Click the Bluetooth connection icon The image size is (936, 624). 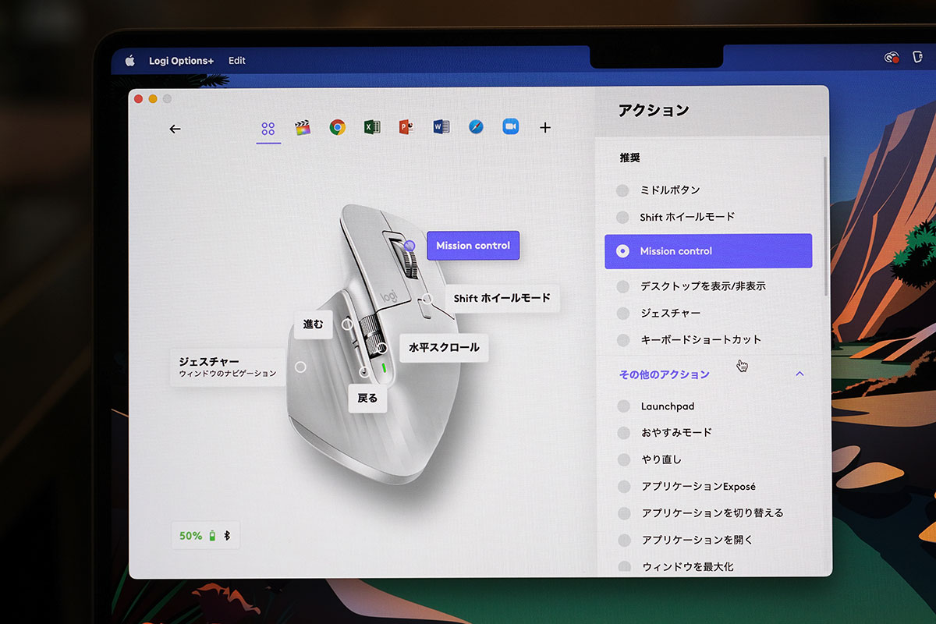click(227, 536)
